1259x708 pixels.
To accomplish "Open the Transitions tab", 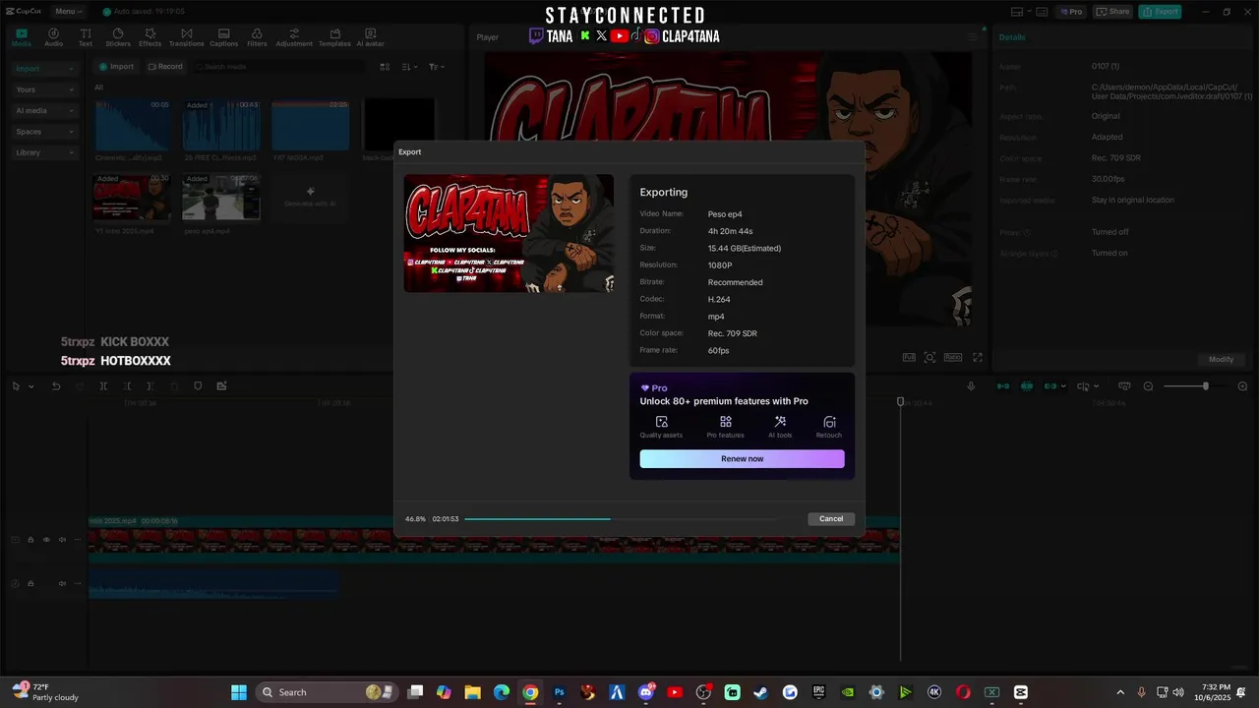I will [187, 37].
